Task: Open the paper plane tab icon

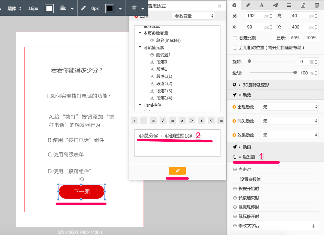Action: 276,5
